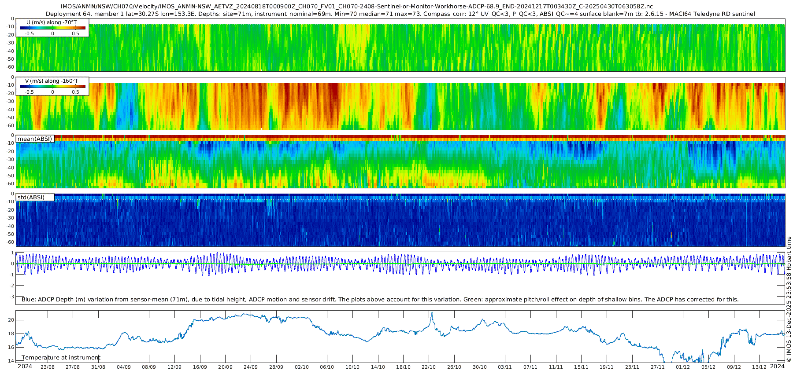Image resolution: width=793 pixels, height=374 pixels.
Task: Select the mean(ABSI) panel label
Action: [x=35, y=139]
